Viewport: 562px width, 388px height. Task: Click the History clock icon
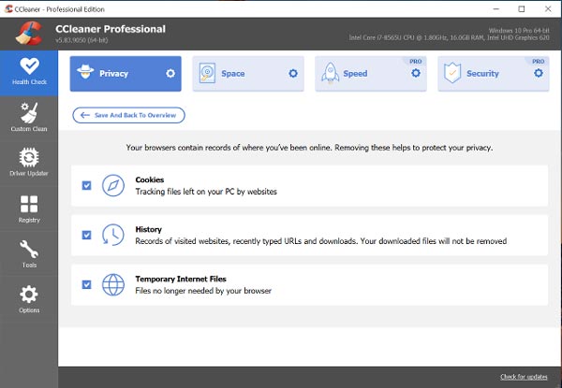113,235
